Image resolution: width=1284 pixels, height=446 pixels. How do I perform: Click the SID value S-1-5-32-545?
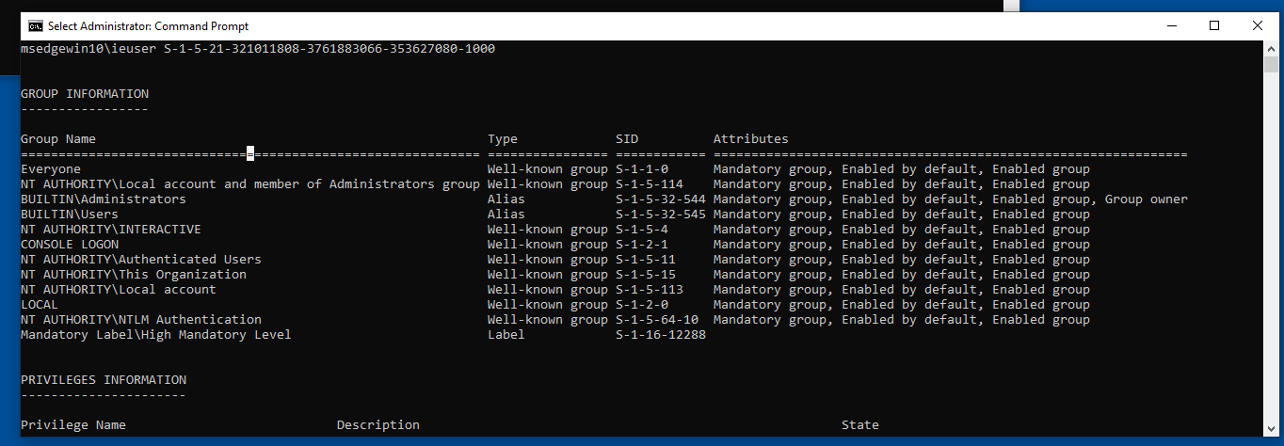point(660,215)
